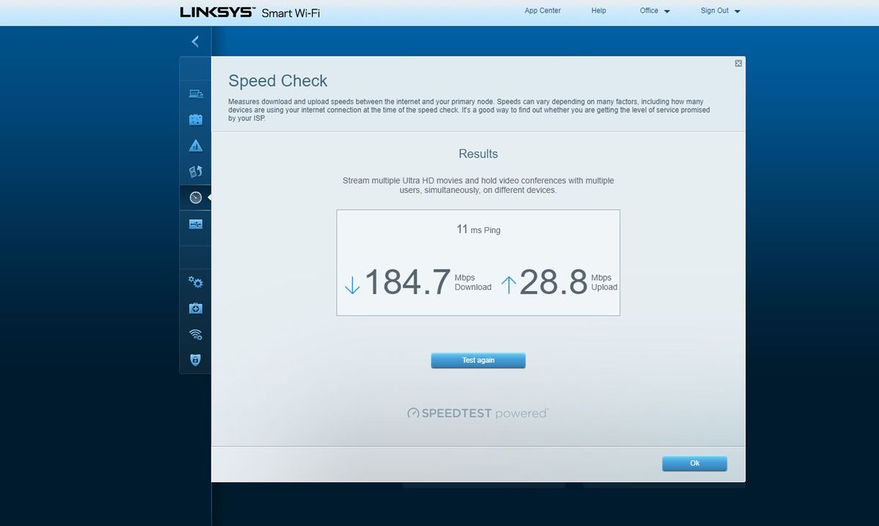Viewport: 879px width, 526px height.
Task: Open the Guest Access calendar icon
Action: coord(196,119)
